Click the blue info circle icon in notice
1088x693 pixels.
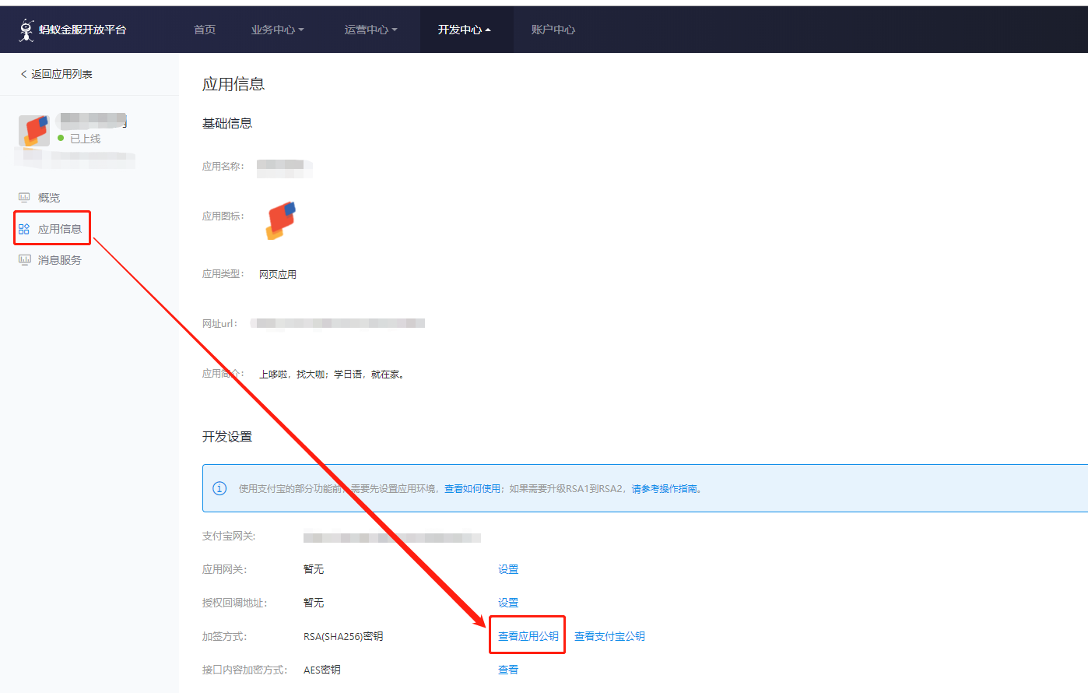click(x=219, y=488)
